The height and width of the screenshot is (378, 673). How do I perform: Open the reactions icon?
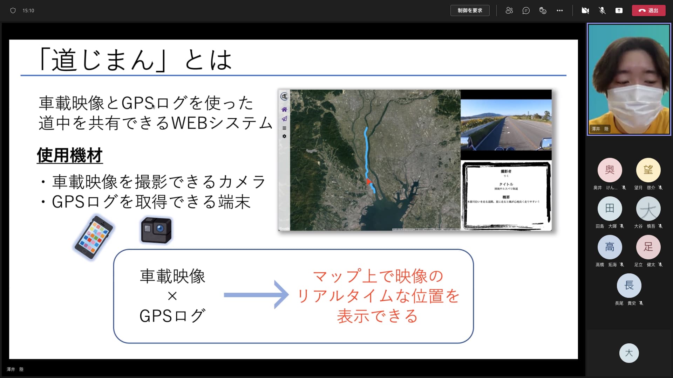point(543,10)
